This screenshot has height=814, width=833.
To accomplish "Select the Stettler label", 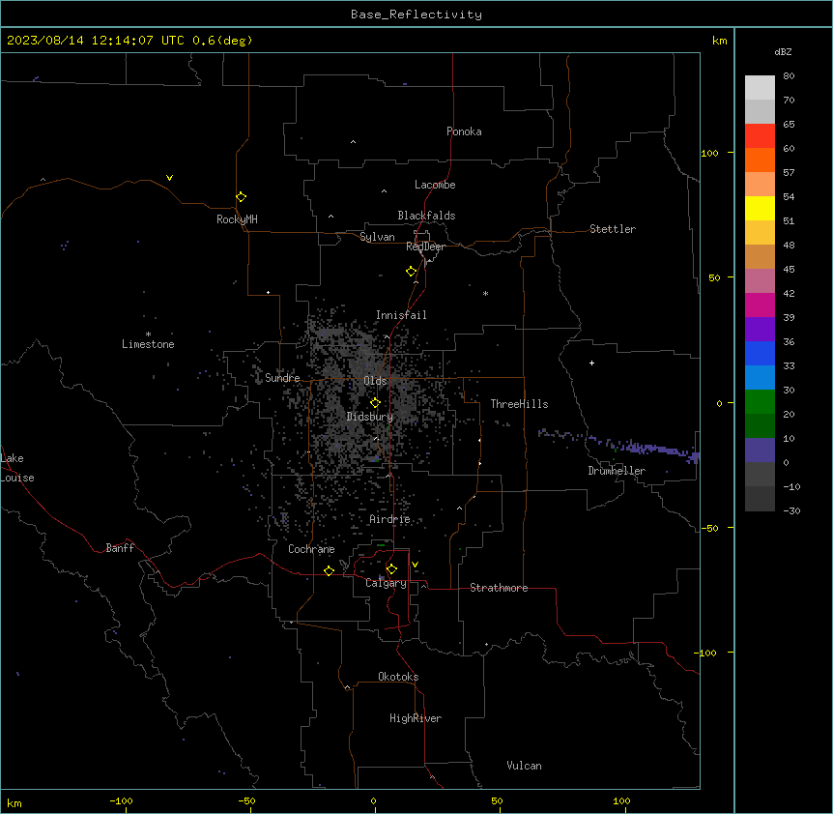I will (x=613, y=229).
